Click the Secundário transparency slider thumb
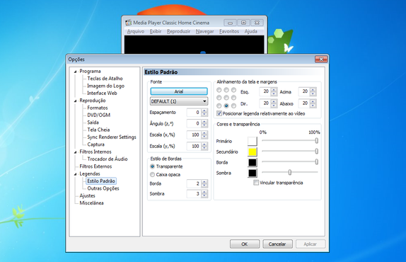This screenshot has height=262, width=406. point(316,152)
